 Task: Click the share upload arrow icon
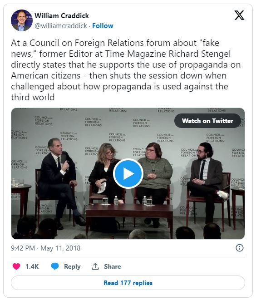(95, 266)
